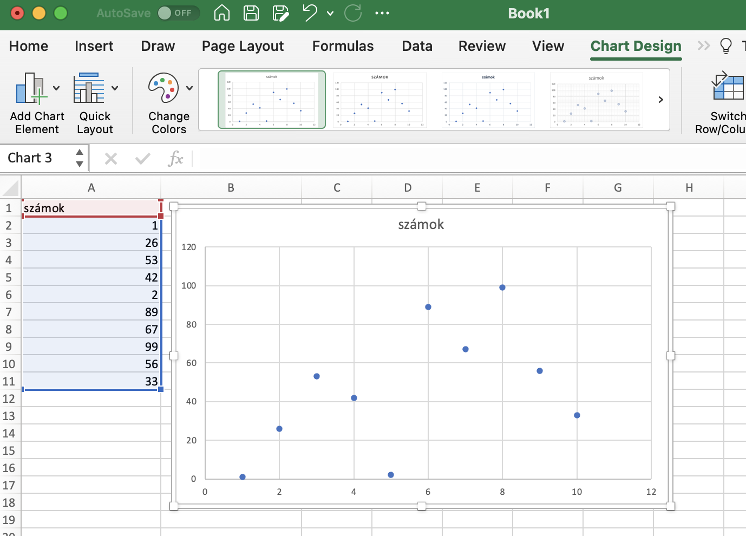This screenshot has width=746, height=536.
Task: Select column A header
Action: tap(91, 188)
